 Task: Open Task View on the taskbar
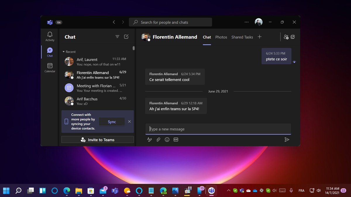(30, 191)
